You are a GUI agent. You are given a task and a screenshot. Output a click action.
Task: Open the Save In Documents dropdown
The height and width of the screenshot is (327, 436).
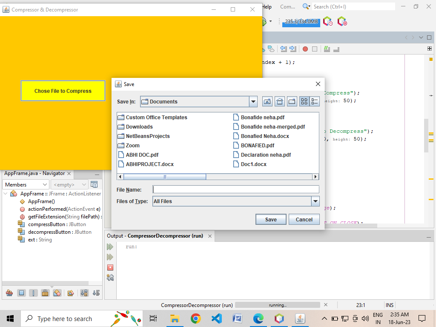click(253, 101)
